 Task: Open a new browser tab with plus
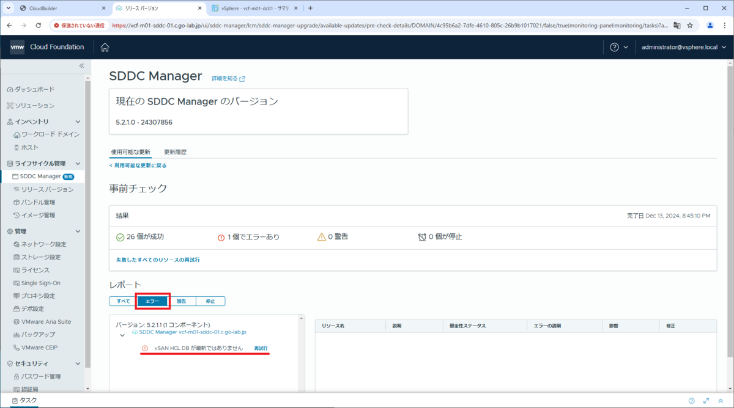click(x=310, y=9)
